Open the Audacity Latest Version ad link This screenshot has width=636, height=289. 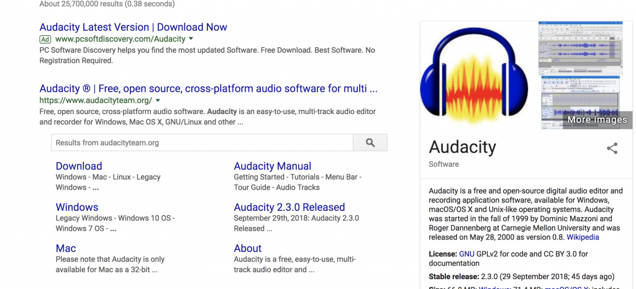[133, 27]
